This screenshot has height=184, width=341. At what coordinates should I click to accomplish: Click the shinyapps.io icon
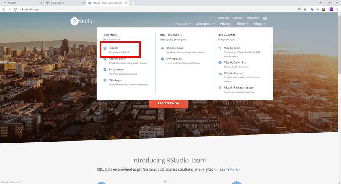tap(163, 59)
